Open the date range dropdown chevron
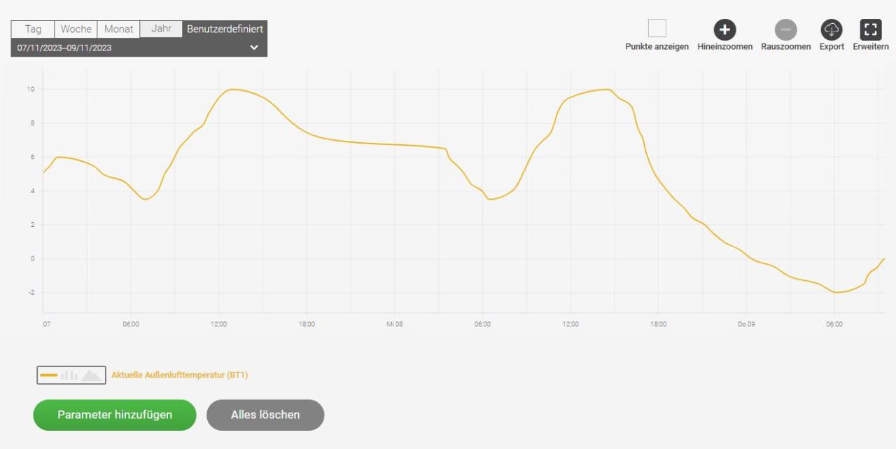The height and width of the screenshot is (449, 896). point(254,48)
